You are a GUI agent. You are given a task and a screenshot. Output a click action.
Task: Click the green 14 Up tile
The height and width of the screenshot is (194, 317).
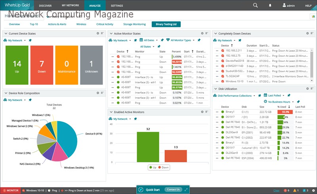(17, 65)
